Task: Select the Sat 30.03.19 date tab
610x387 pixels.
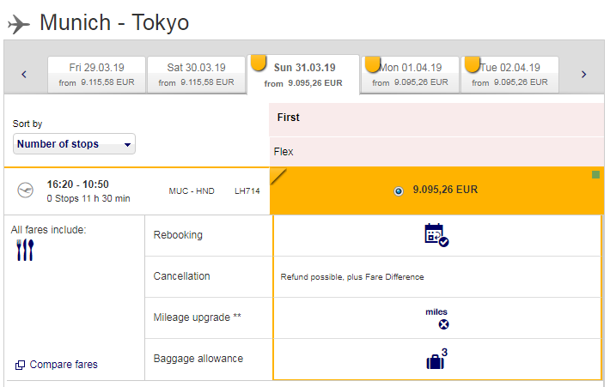Action: (196, 75)
